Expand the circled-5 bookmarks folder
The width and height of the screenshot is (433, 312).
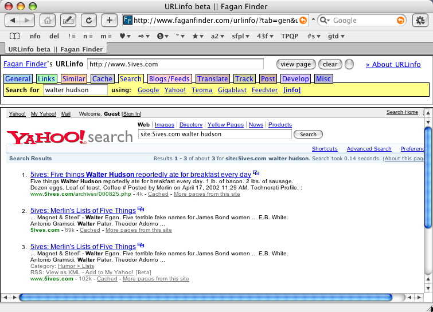point(163,36)
